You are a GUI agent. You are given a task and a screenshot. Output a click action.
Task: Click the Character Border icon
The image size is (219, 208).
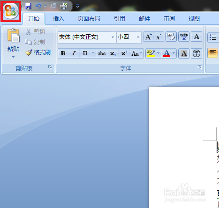point(196,37)
